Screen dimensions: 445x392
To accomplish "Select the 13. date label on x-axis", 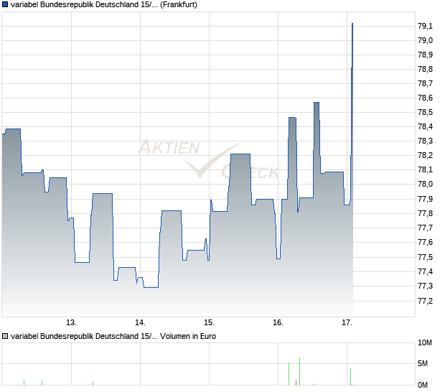I will click(x=71, y=322).
